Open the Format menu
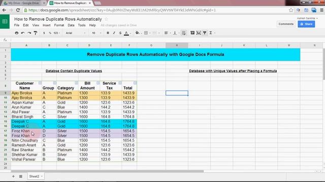 [59, 25]
